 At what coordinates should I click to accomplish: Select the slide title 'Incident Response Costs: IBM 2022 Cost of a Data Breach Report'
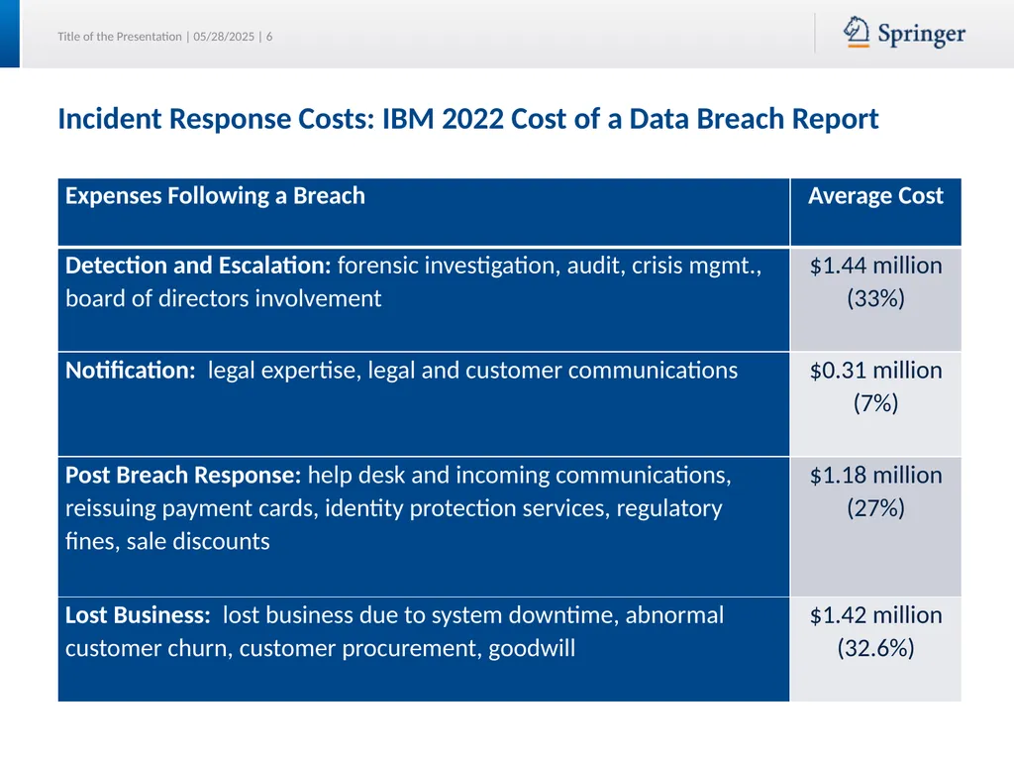click(468, 119)
